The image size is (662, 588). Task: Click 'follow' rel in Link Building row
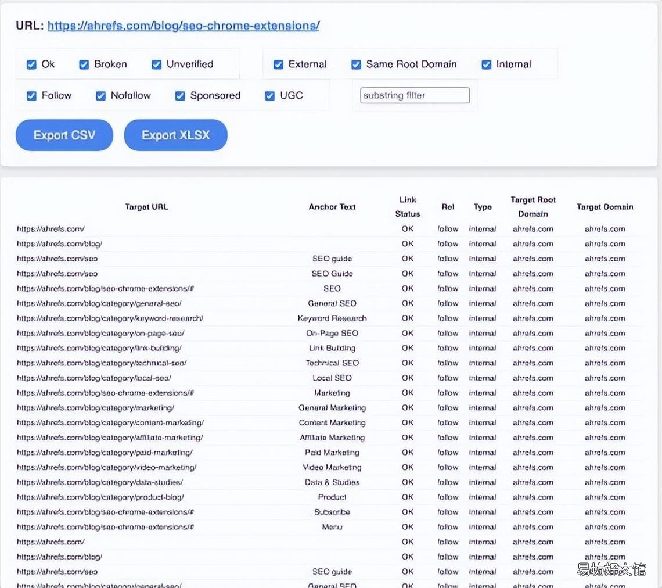coord(448,348)
